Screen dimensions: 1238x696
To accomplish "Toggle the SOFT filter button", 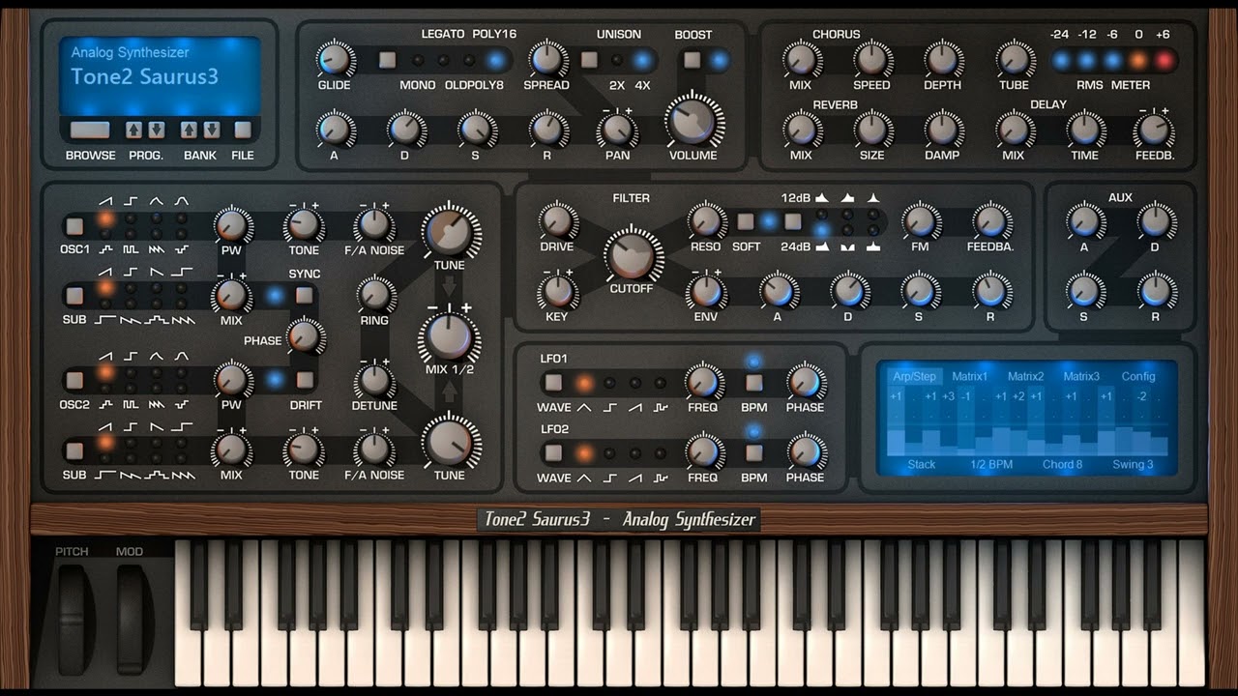I will 746,221.
